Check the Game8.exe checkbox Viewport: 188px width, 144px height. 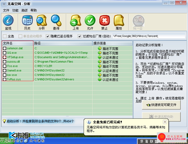[x=4, y=70]
